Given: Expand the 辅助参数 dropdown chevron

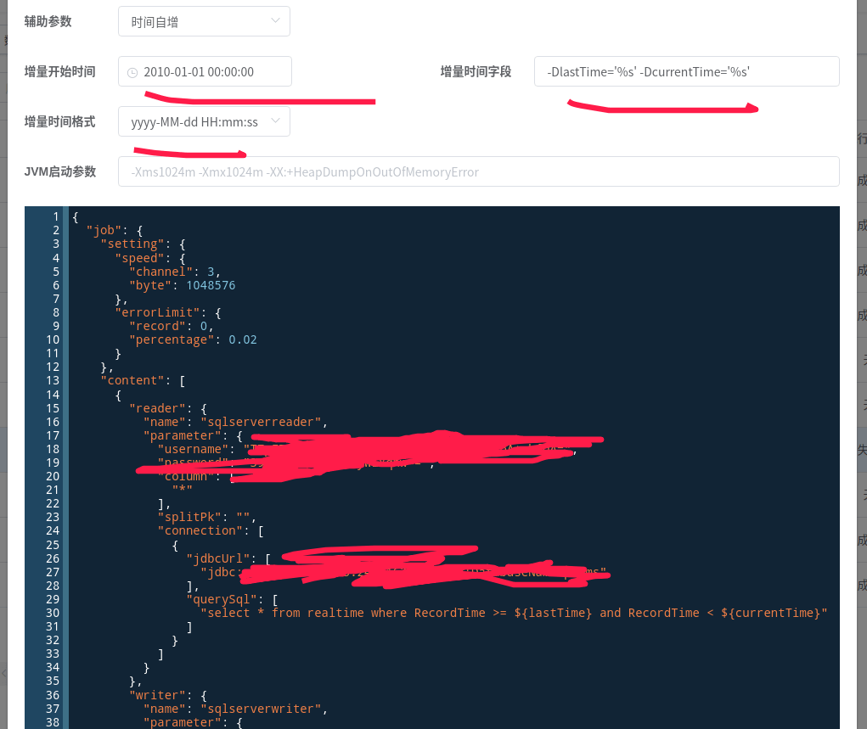Looking at the screenshot, I should (274, 21).
